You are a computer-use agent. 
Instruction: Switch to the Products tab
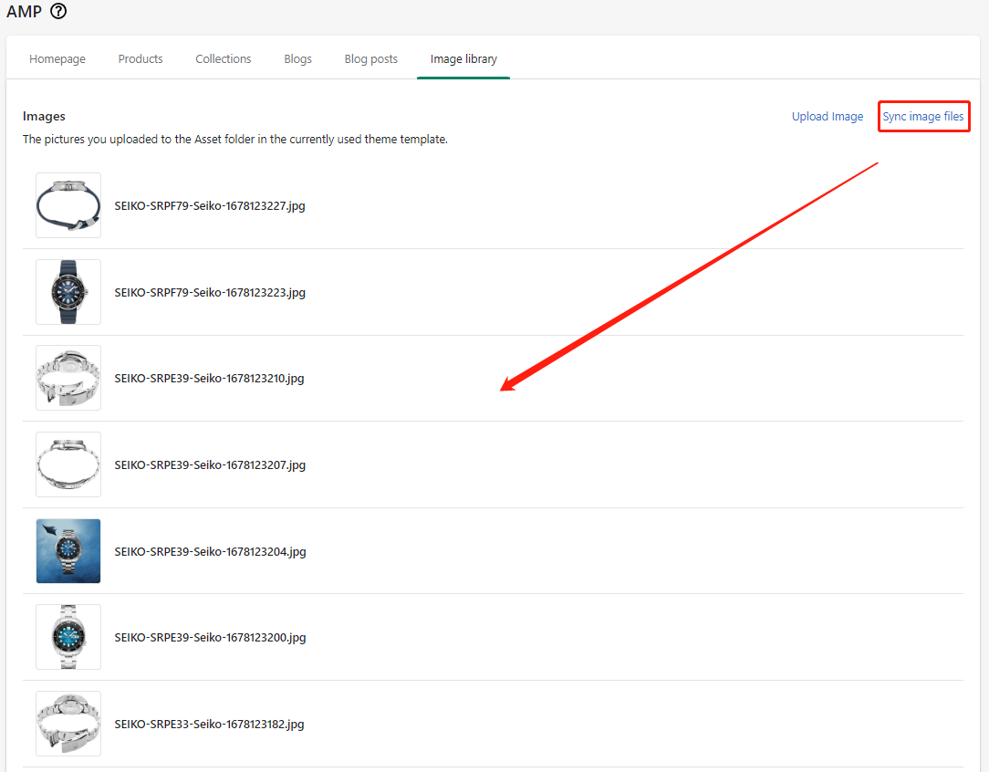point(141,58)
